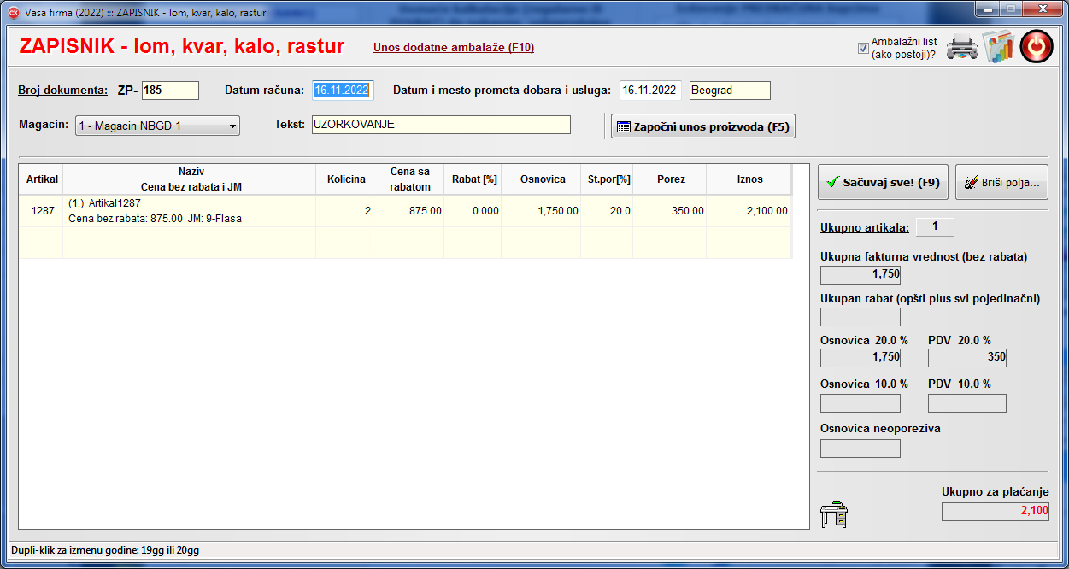Click the Osnovica column header
Viewport: 1069px width, 569px height.
click(542, 179)
